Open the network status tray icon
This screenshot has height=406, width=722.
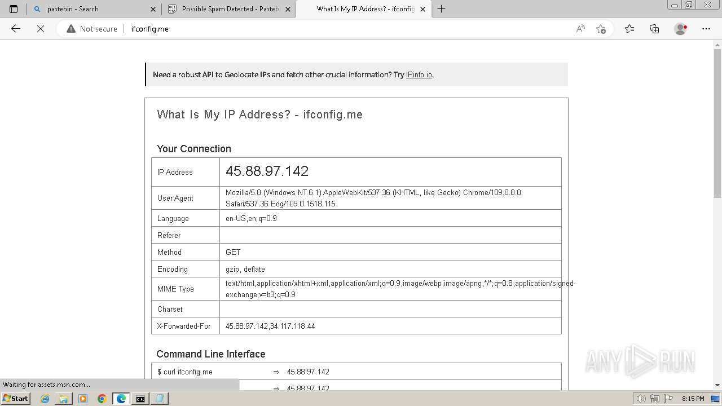[654, 399]
